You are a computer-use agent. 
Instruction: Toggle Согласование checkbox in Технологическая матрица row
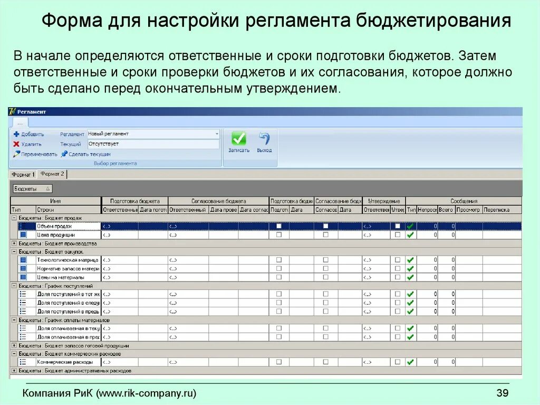coord(326,260)
